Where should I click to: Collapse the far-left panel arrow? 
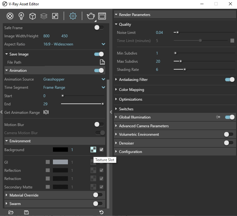tap(1, 112)
